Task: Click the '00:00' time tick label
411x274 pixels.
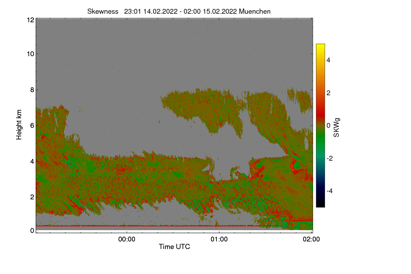Action: (x=127, y=239)
